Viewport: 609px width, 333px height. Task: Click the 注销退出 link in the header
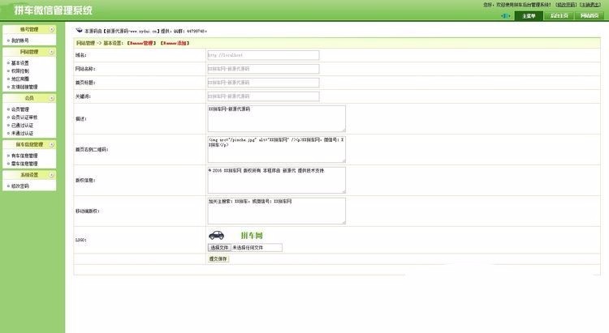590,5
